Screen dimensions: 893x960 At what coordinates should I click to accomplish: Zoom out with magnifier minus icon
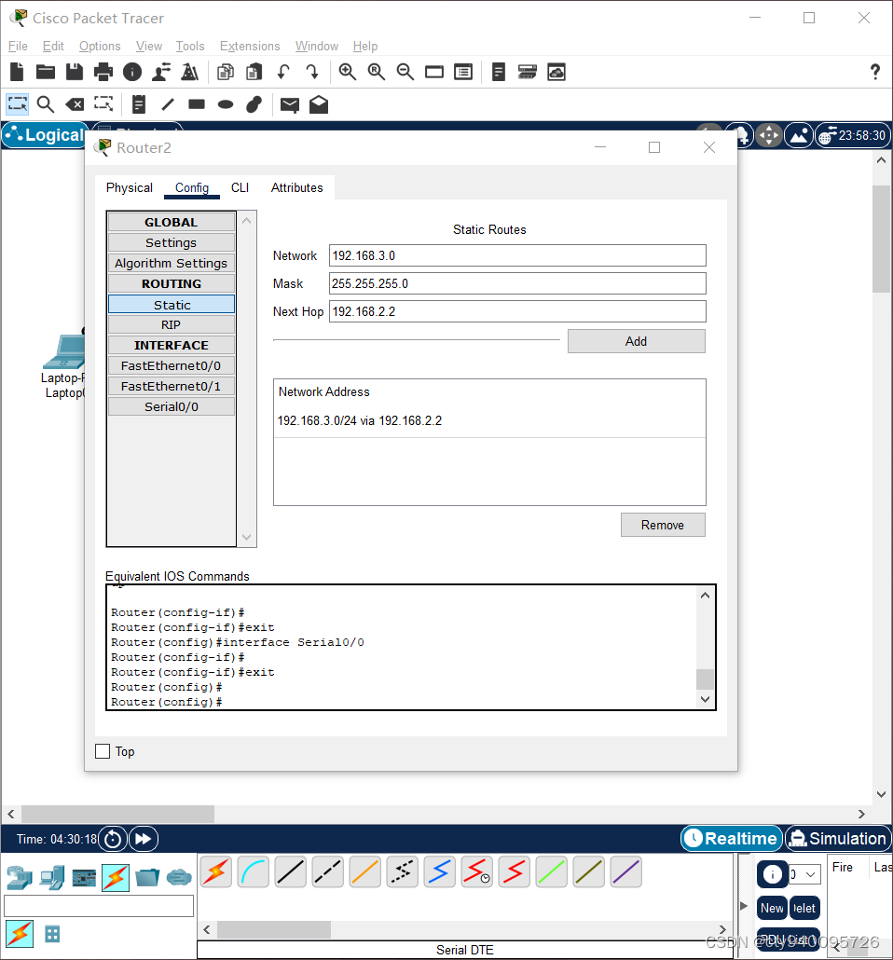click(405, 73)
